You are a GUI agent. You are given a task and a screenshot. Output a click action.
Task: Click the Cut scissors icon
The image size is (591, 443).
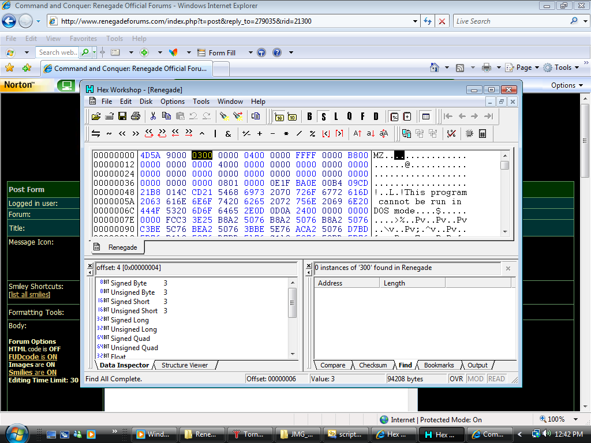[153, 116]
